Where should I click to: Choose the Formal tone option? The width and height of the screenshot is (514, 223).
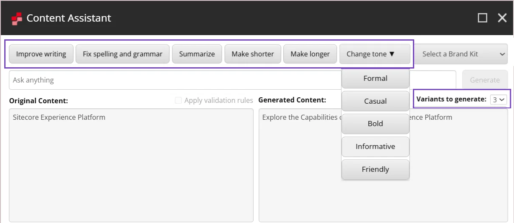tap(376, 78)
